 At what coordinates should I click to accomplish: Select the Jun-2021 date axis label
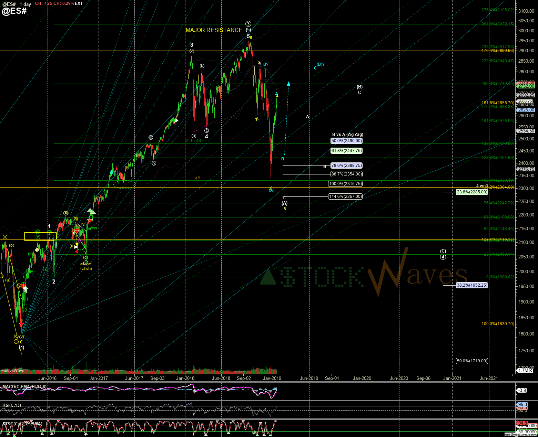(488, 378)
